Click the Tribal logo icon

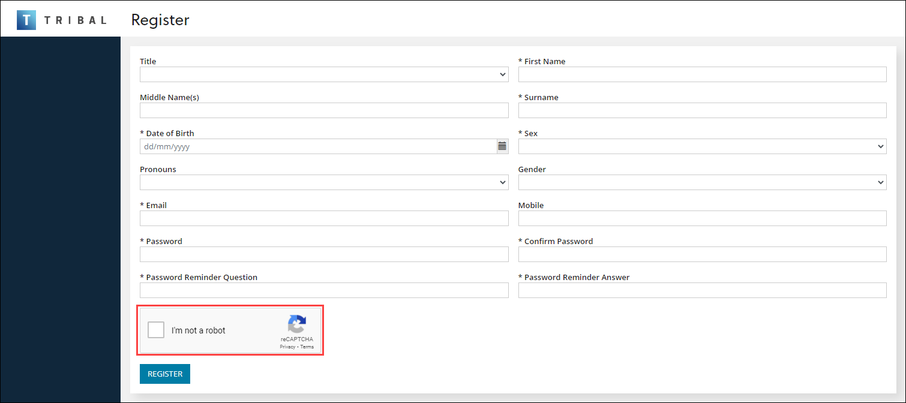pyautogui.click(x=26, y=20)
